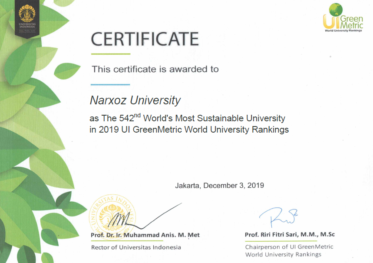The height and width of the screenshot is (263, 373).
Task: Click the "Jakarta, December 3, 2019" date
Action: pos(220,185)
